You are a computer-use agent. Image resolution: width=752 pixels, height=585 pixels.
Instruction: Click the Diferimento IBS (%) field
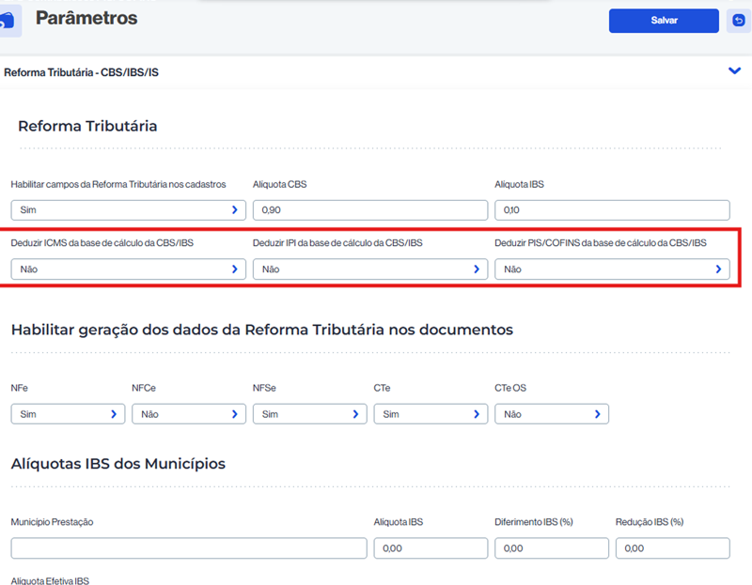[x=552, y=548]
